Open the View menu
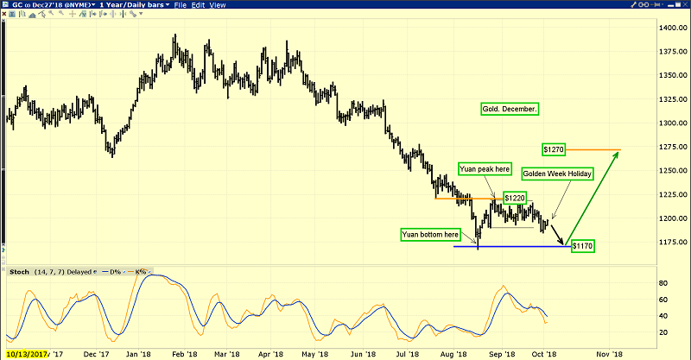 [x=218, y=5]
